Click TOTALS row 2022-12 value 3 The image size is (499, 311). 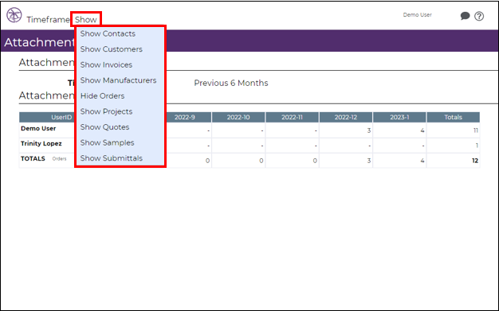[x=369, y=161]
